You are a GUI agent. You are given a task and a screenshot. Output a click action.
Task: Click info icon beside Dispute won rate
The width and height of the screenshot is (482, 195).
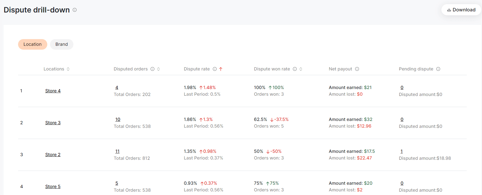(295, 69)
